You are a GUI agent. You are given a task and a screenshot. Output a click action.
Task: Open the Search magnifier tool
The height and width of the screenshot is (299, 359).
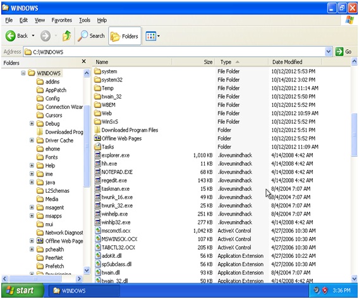(x=91, y=35)
